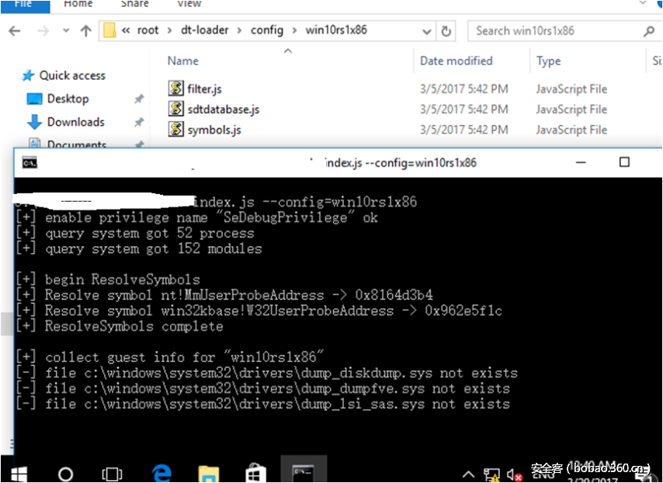Screen dimensions: 663x483
Task: Select 'root' in the address breadcrumb
Action: (148, 30)
